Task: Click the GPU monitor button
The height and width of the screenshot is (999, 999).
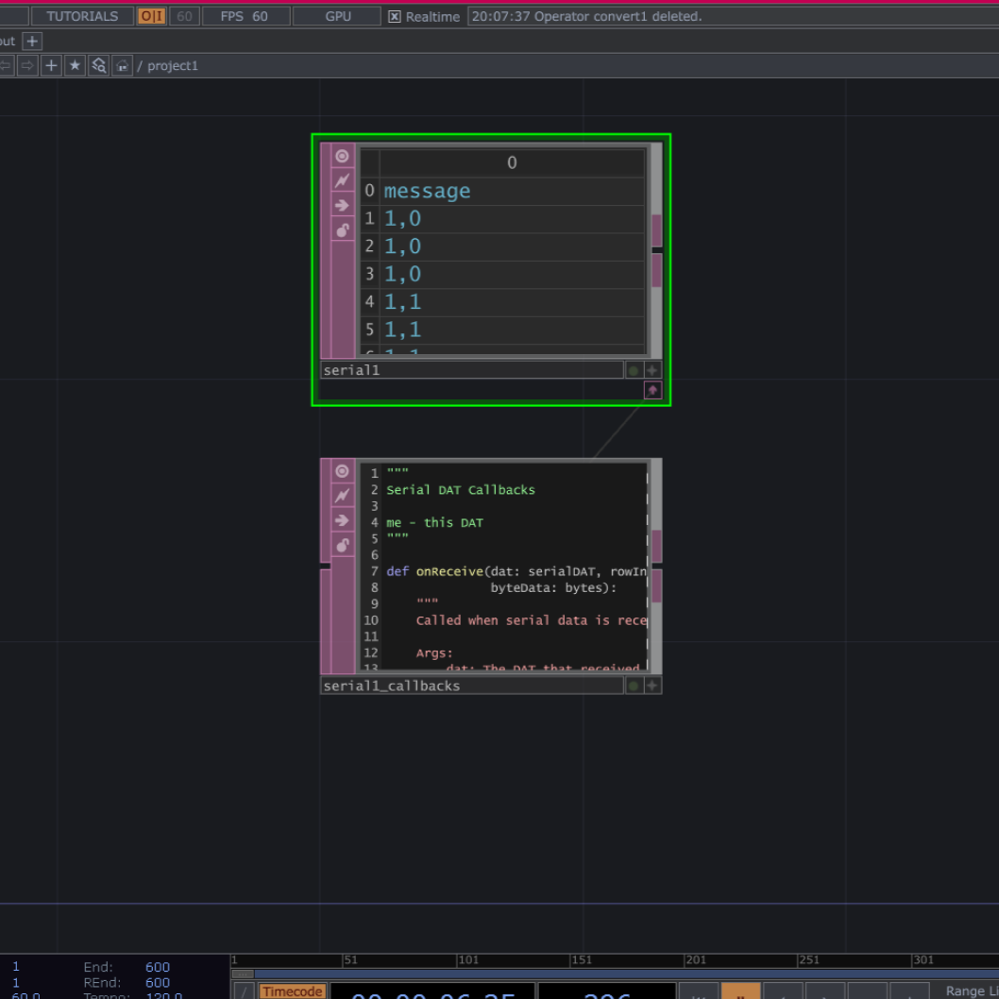Action: pyautogui.click(x=338, y=16)
